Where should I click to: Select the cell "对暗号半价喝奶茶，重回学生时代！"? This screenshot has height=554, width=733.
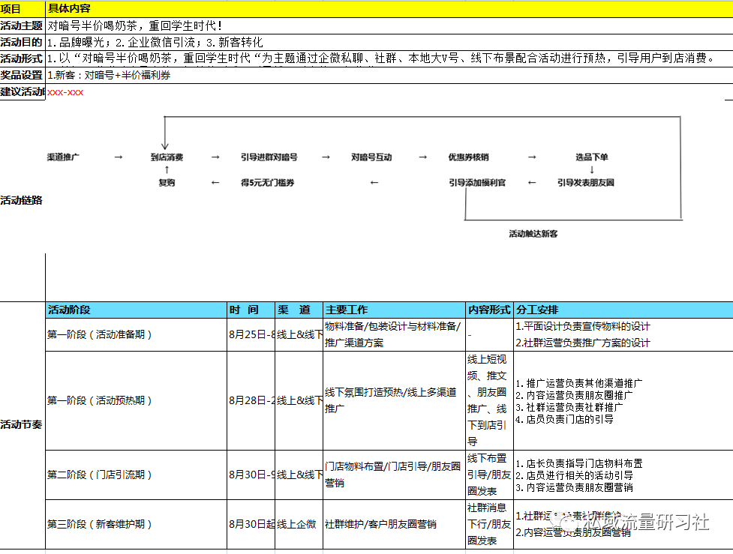[x=389, y=25]
